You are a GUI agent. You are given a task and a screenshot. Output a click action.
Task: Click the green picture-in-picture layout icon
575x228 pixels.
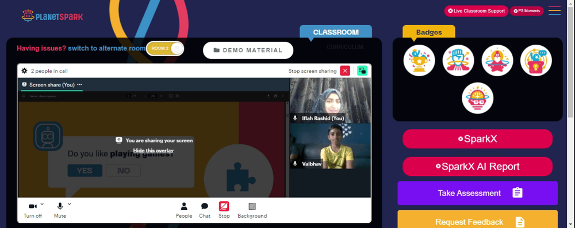tap(362, 70)
